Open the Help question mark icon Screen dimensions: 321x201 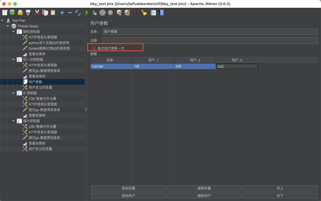tap(161, 13)
